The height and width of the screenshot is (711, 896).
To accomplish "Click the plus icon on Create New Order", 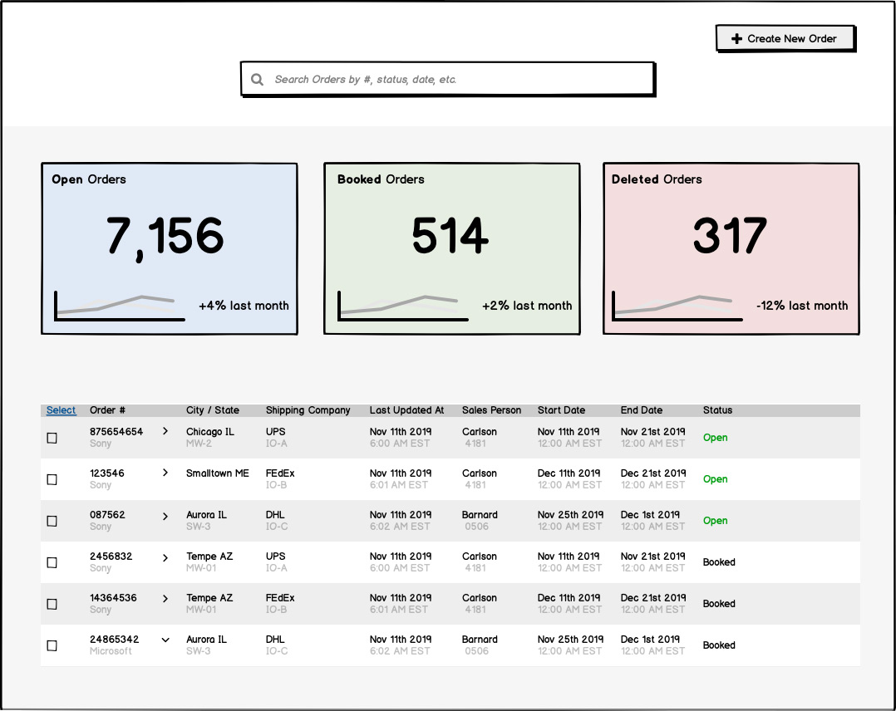I will tap(736, 39).
